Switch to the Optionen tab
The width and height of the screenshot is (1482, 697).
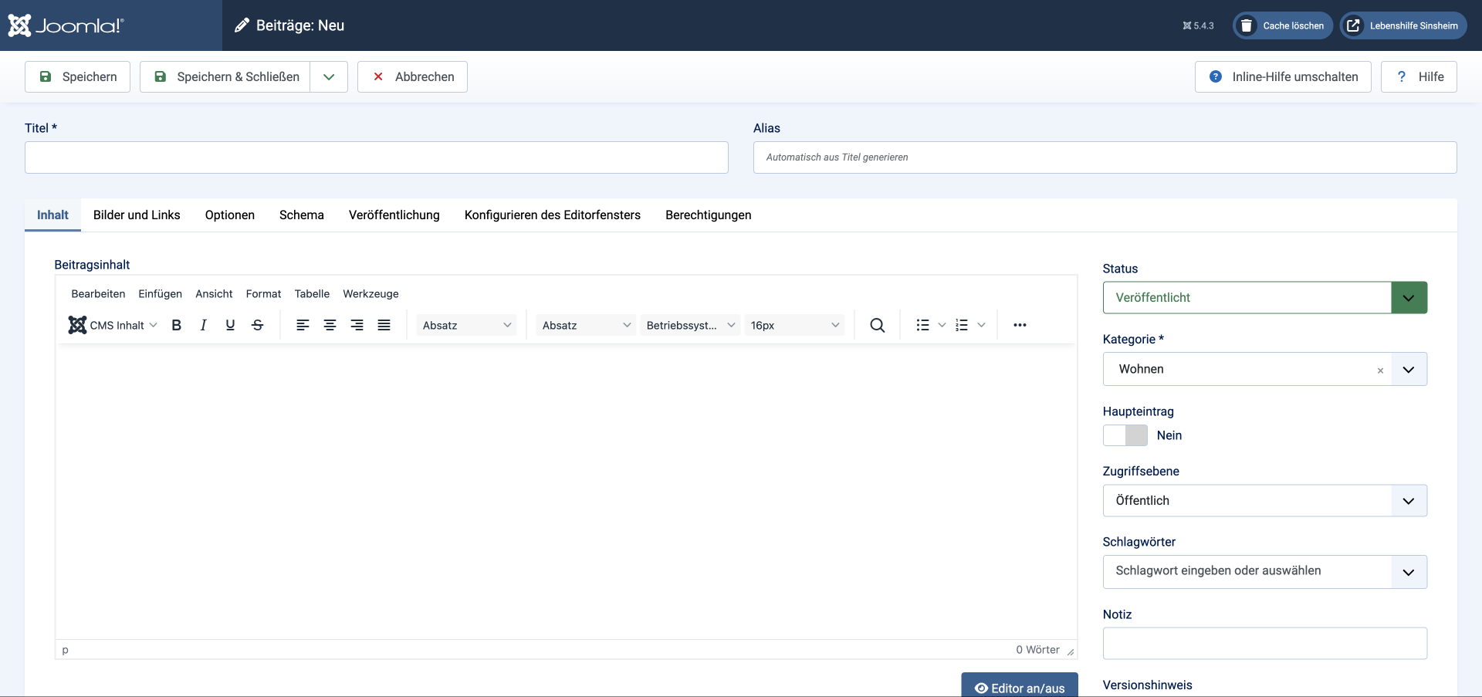pyautogui.click(x=230, y=215)
